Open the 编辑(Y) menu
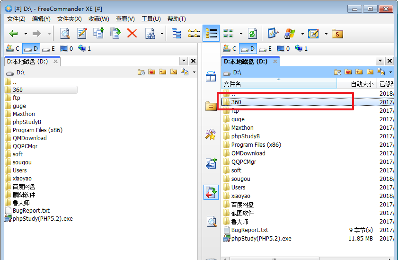398x260 pixels. click(x=41, y=19)
